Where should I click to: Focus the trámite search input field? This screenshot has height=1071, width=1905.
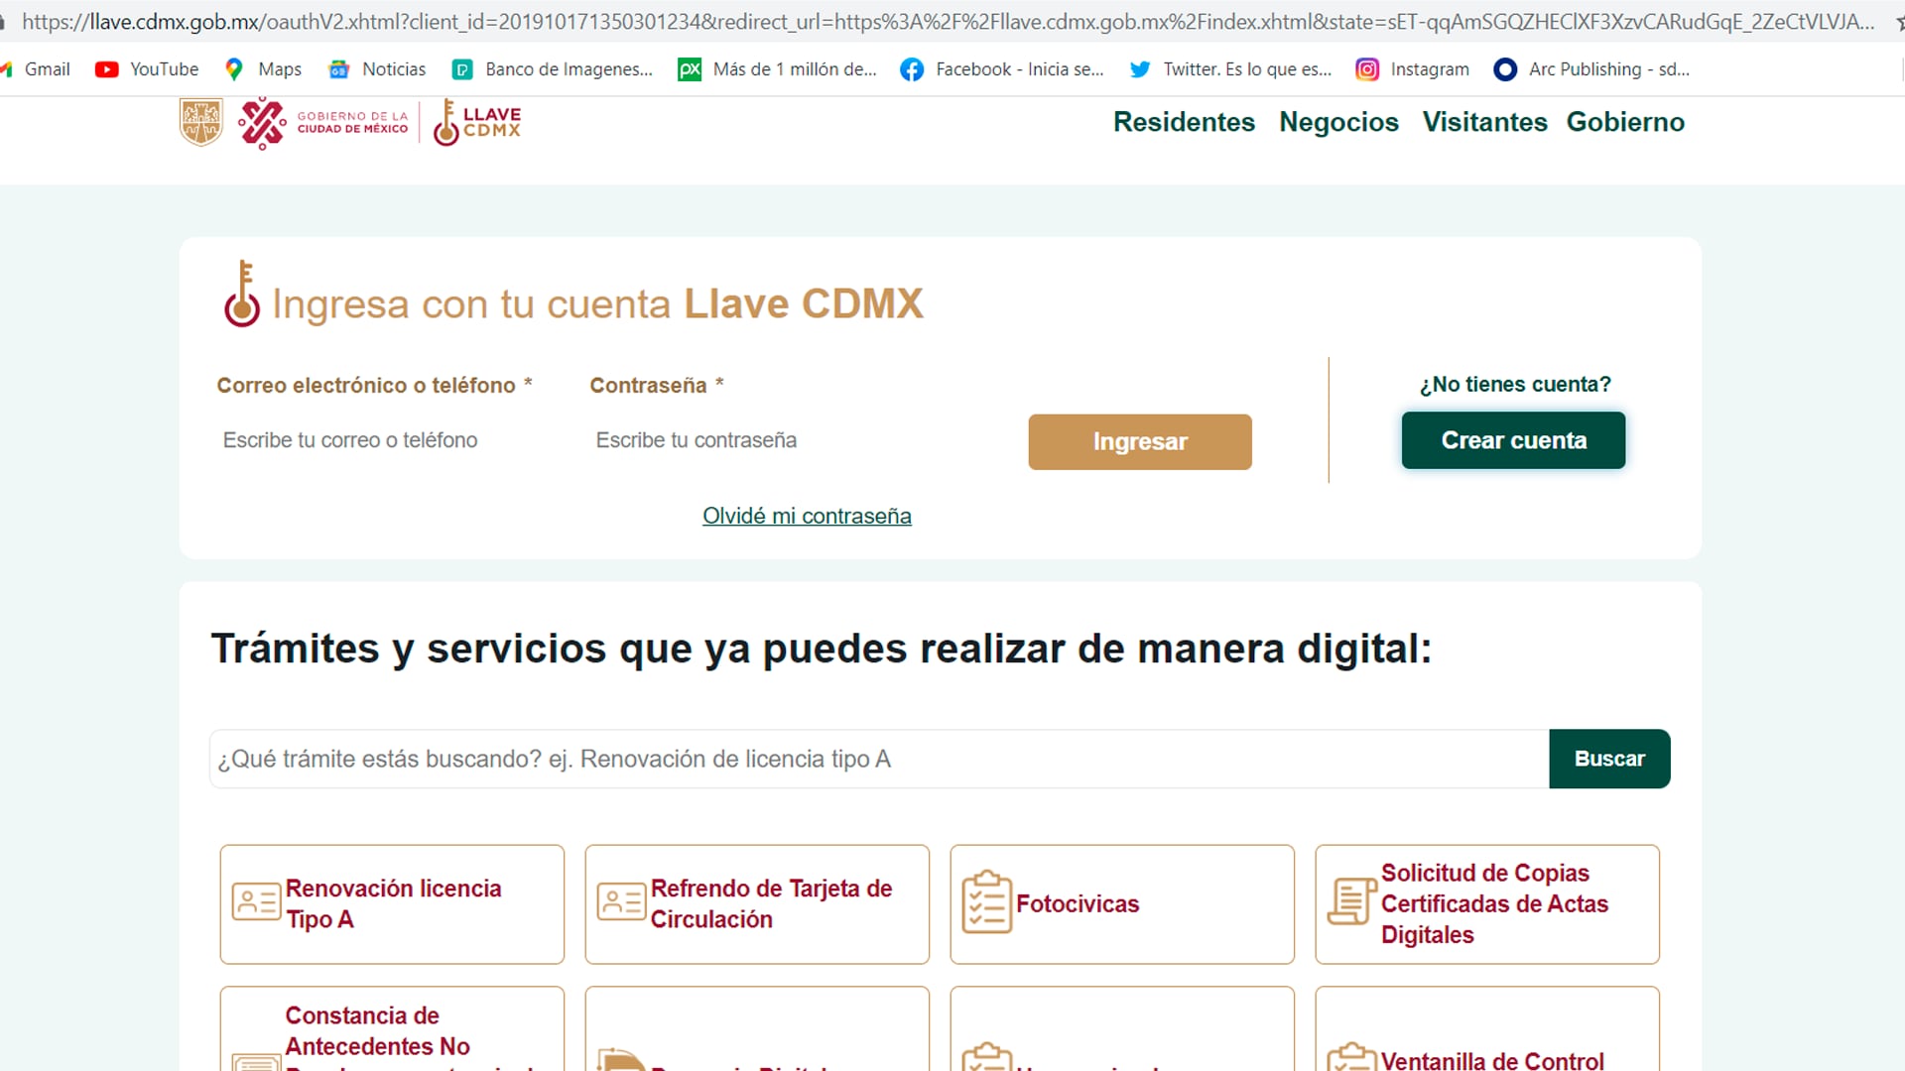(878, 760)
